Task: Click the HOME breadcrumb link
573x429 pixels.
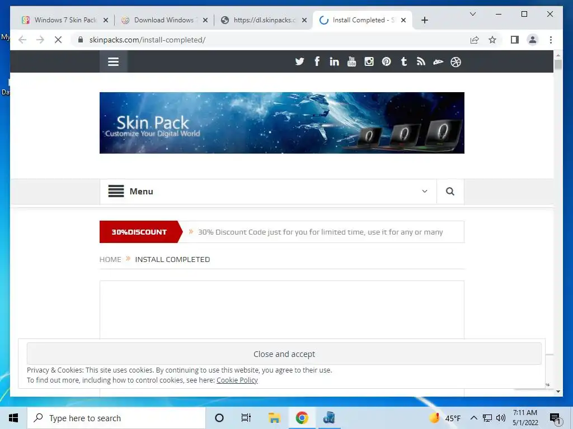Action: (x=110, y=259)
